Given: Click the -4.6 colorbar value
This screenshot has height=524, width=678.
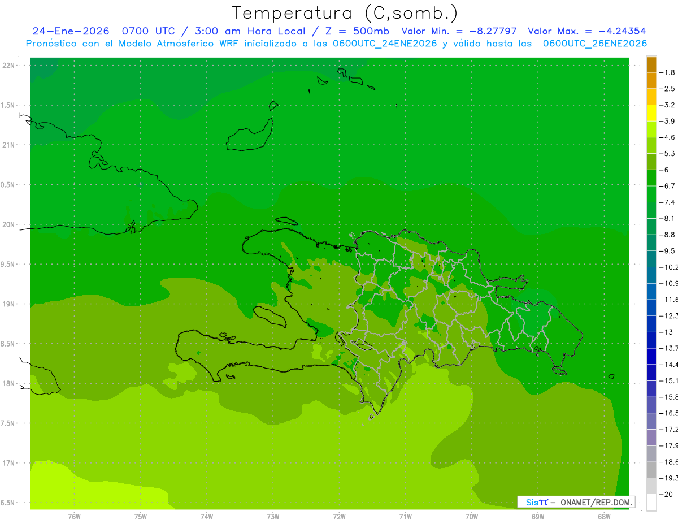Looking at the screenshot, I should coord(668,137).
